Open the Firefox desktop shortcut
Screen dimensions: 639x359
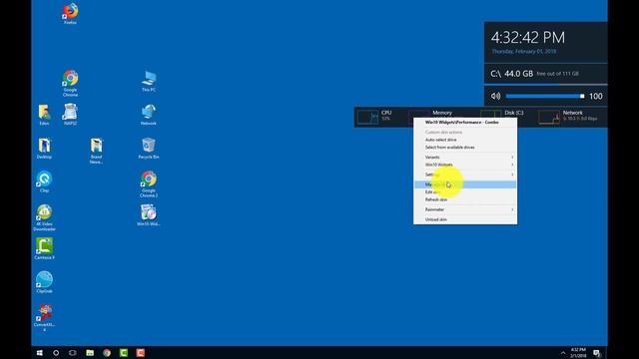[x=70, y=13]
